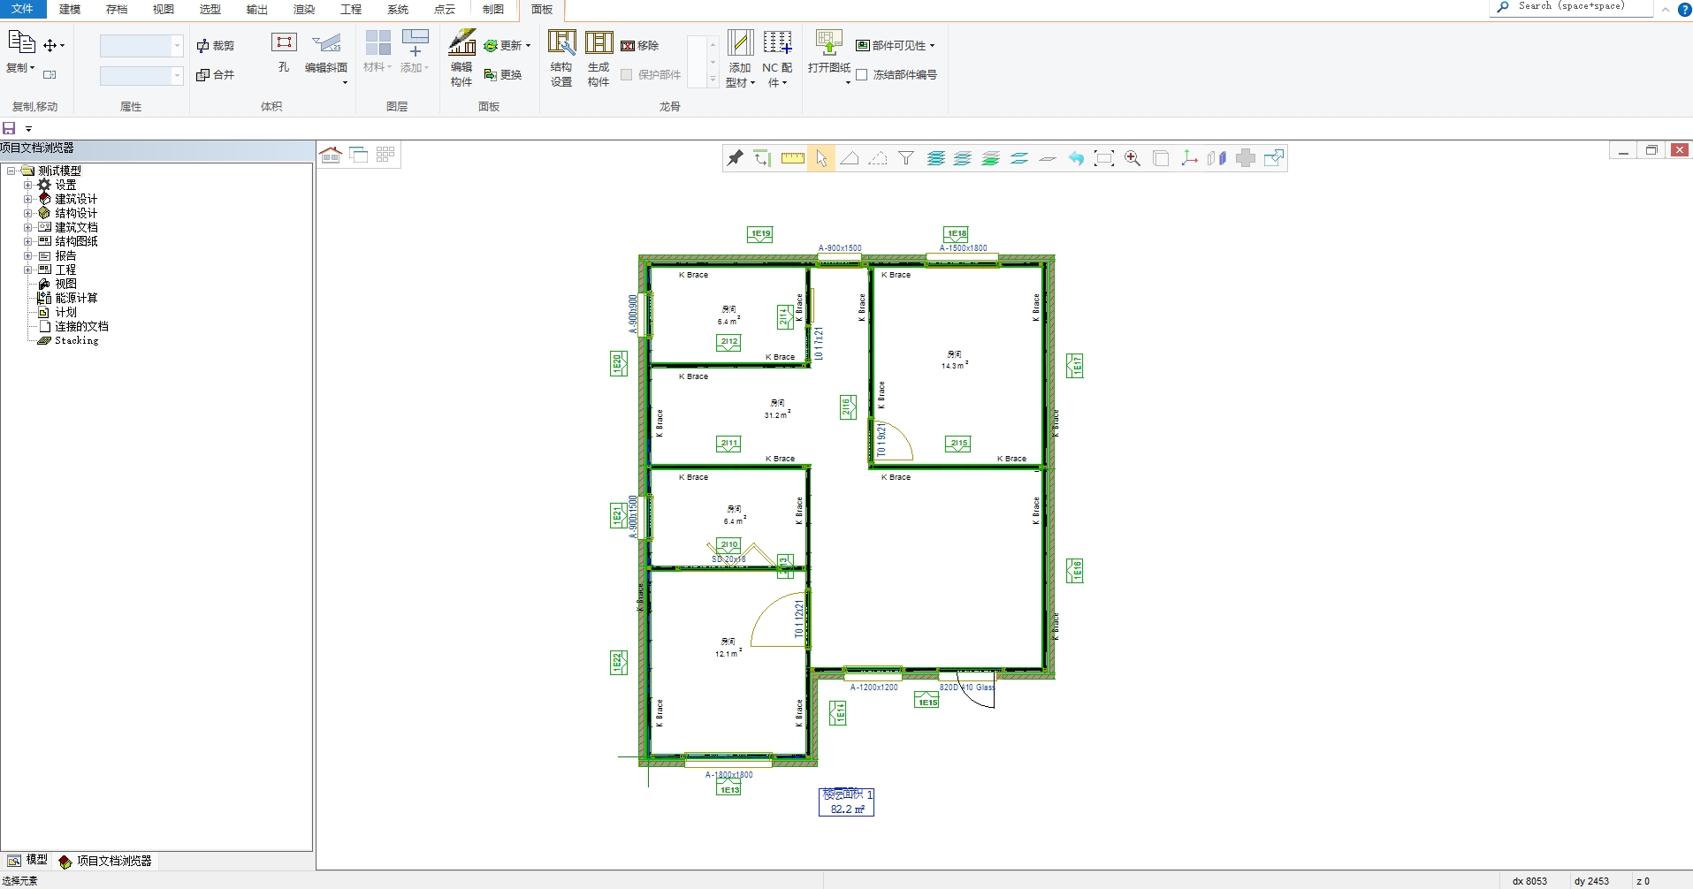Click the solid triangle plane tool

pyautogui.click(x=850, y=158)
